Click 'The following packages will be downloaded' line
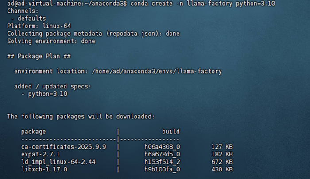Screen dimensions: 310x179 coord(81,117)
